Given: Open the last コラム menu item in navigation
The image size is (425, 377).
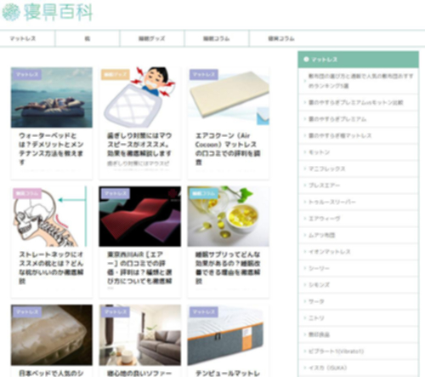Looking at the screenshot, I should click(281, 38).
